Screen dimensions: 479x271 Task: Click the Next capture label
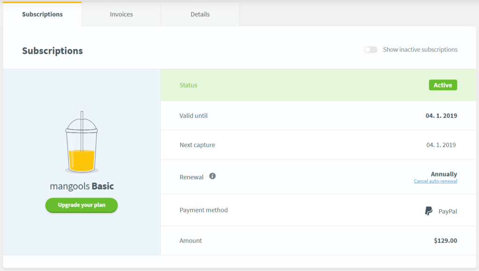click(197, 145)
